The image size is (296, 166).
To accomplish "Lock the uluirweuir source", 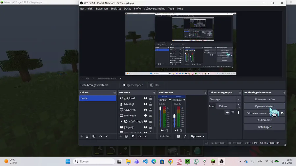I will point(150,115).
